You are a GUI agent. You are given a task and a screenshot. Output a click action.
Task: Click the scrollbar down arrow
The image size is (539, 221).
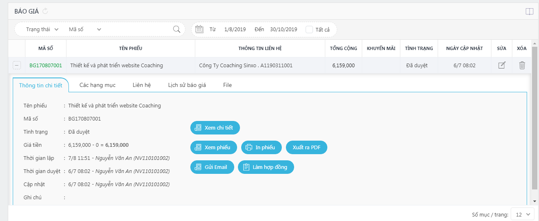click(534, 201)
